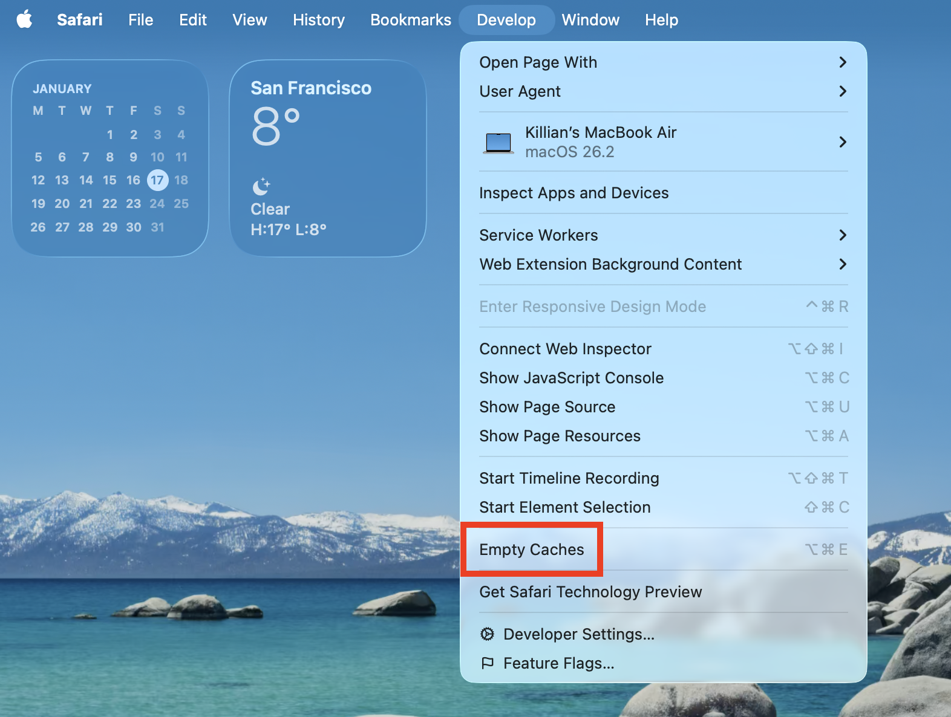951x717 pixels.
Task: Choose Start Timeline Recording
Action: [x=664, y=478]
